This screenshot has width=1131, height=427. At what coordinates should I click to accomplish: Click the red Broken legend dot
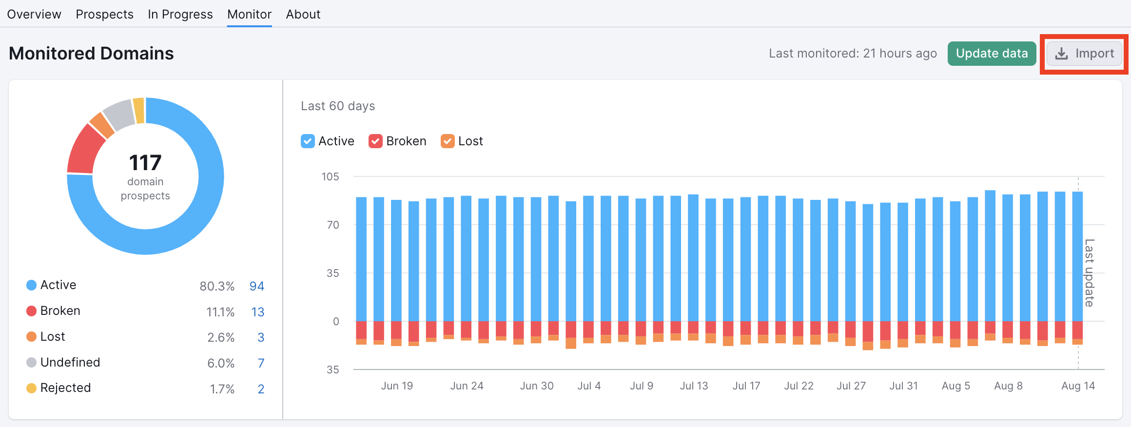pyautogui.click(x=31, y=311)
